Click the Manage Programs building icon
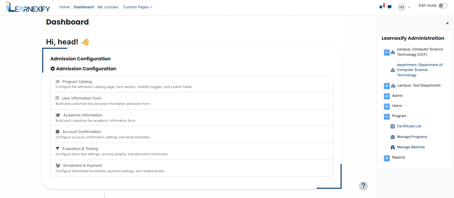 click(x=392, y=137)
